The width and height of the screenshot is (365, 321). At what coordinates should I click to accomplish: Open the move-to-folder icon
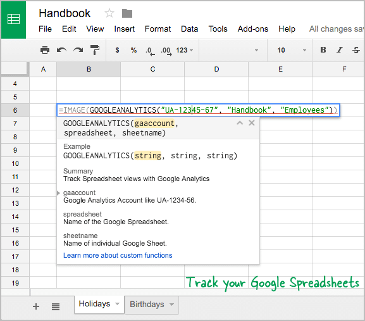pos(127,13)
